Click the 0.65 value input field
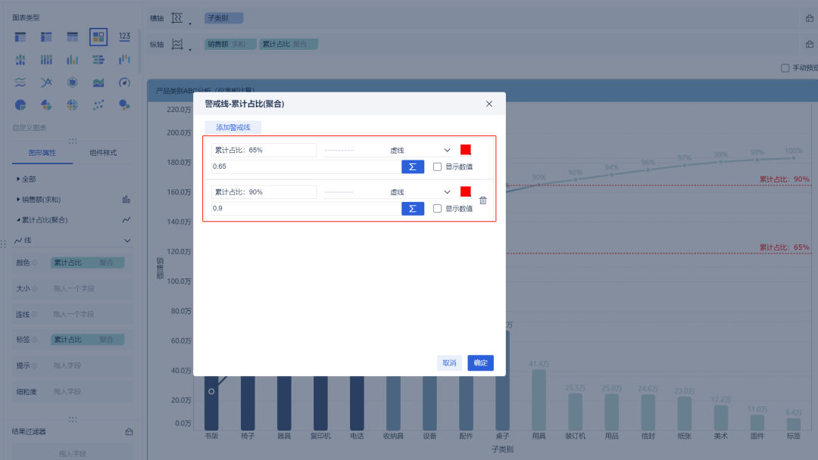This screenshot has height=460, width=818. pyautogui.click(x=306, y=166)
